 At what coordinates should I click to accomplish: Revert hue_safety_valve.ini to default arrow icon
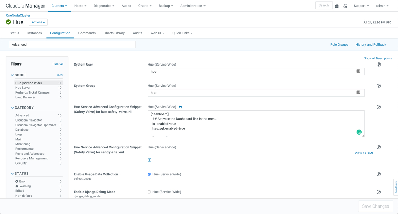click(x=181, y=107)
